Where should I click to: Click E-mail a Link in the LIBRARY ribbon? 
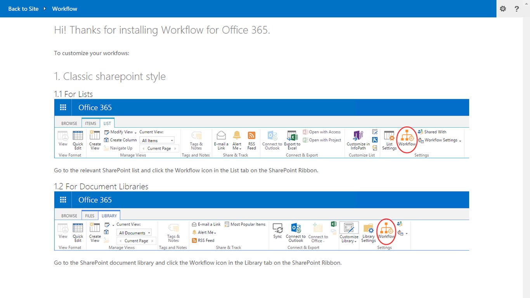(x=206, y=224)
